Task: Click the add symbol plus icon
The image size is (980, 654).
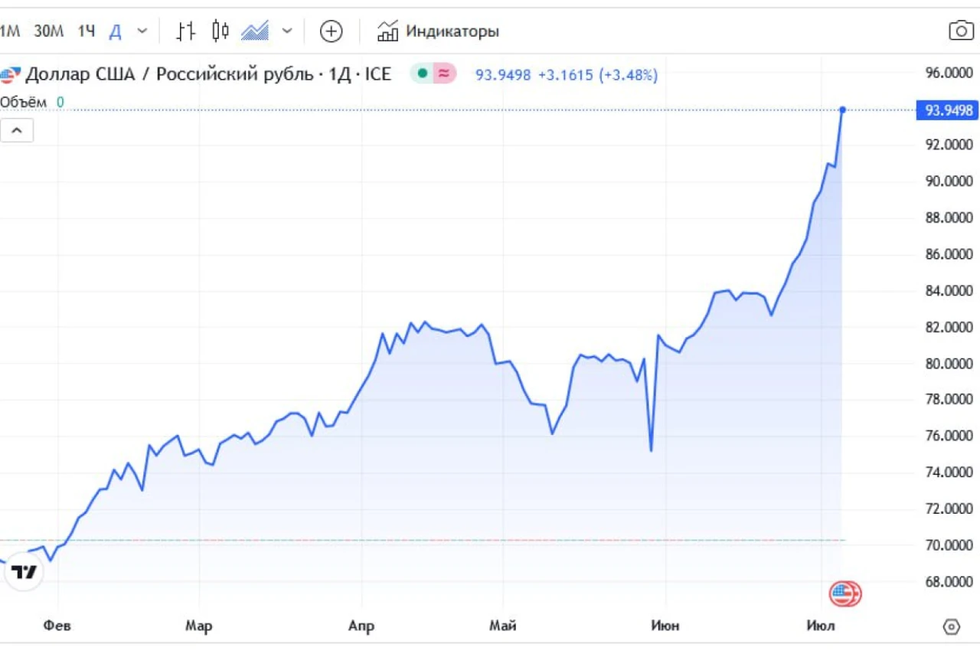Action: click(331, 31)
